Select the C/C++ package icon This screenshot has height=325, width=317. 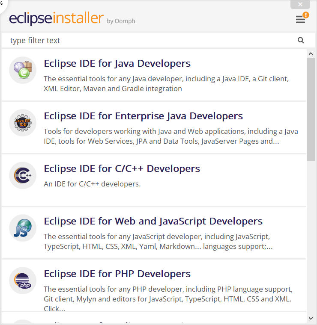click(23, 175)
